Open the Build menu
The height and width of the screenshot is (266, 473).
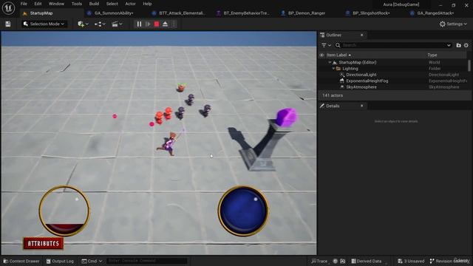pyautogui.click(x=94, y=4)
